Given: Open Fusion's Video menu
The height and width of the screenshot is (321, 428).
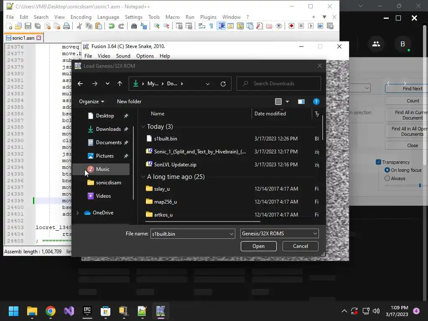Looking at the screenshot, I should point(104,56).
